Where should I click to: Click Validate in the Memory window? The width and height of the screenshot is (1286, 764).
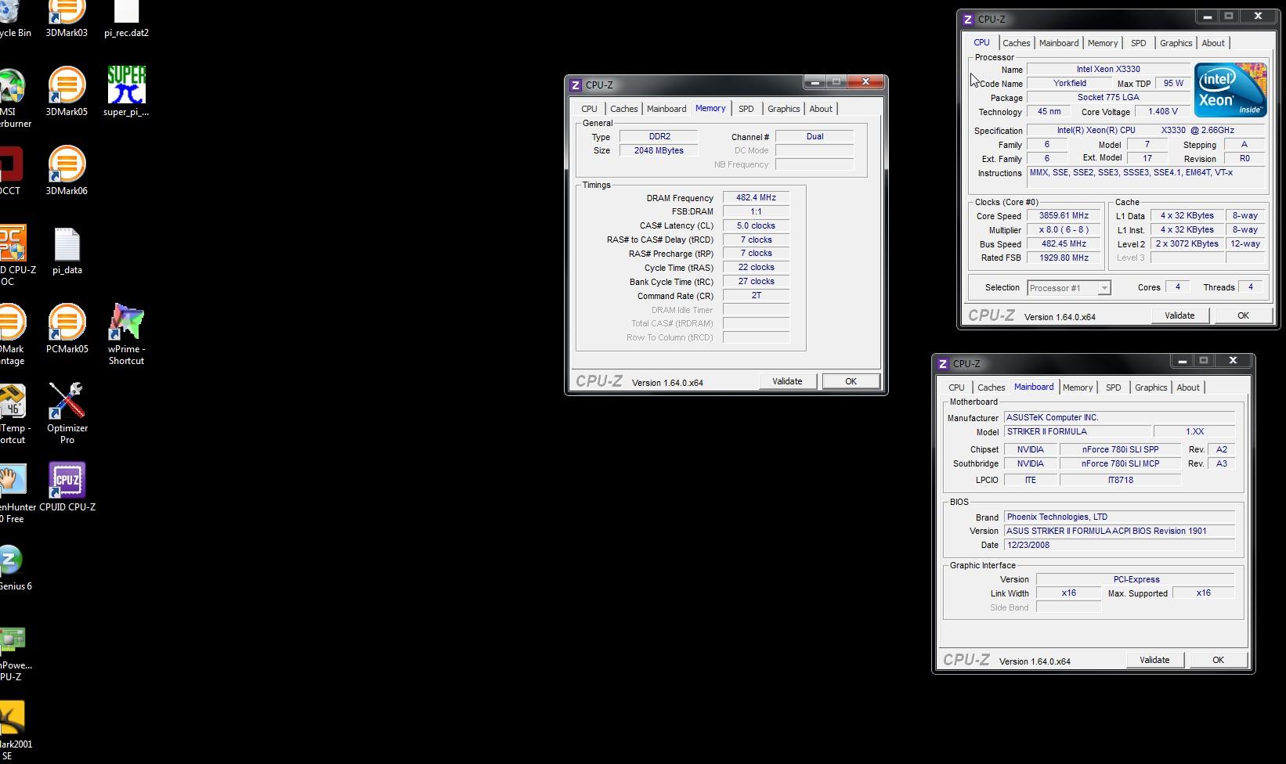(787, 381)
